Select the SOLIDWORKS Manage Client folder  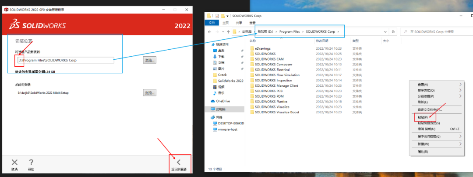[x=274, y=85]
